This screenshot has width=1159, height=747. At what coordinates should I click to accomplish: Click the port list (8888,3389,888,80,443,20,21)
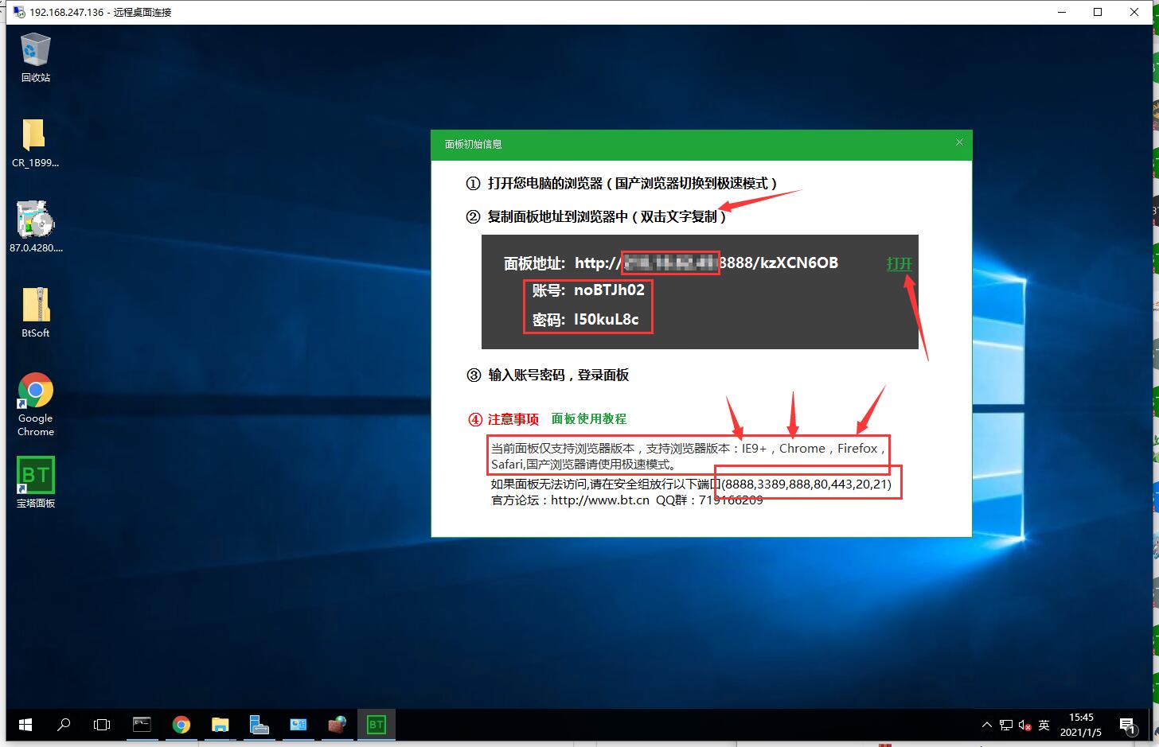[x=806, y=484]
